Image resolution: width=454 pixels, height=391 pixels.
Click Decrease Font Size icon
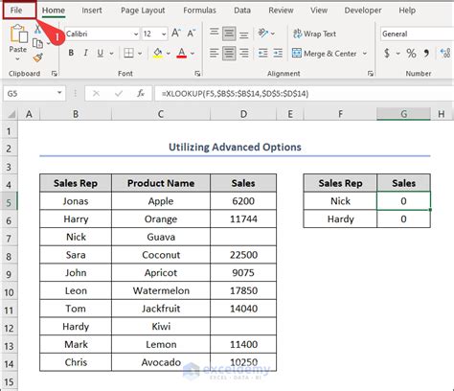(191, 34)
